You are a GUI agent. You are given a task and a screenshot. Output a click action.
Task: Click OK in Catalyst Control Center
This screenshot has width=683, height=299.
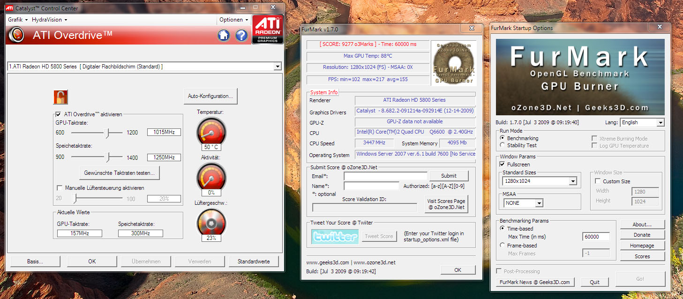pos(92,262)
